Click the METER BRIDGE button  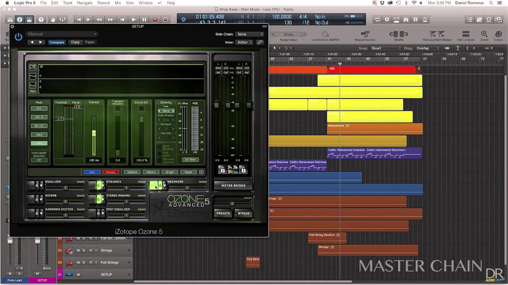tap(233, 186)
